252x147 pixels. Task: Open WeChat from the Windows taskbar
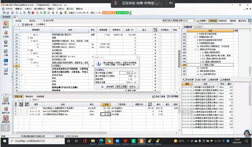[x=109, y=141]
